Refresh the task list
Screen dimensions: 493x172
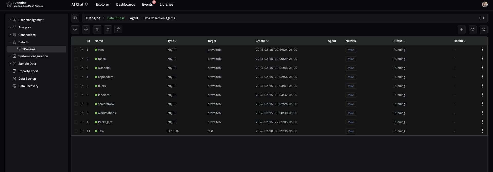click(x=472, y=29)
